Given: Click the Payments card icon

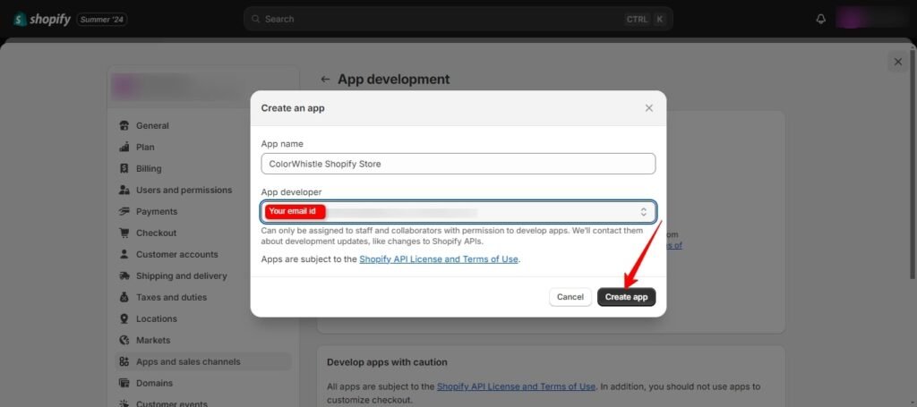Looking at the screenshot, I should (124, 211).
